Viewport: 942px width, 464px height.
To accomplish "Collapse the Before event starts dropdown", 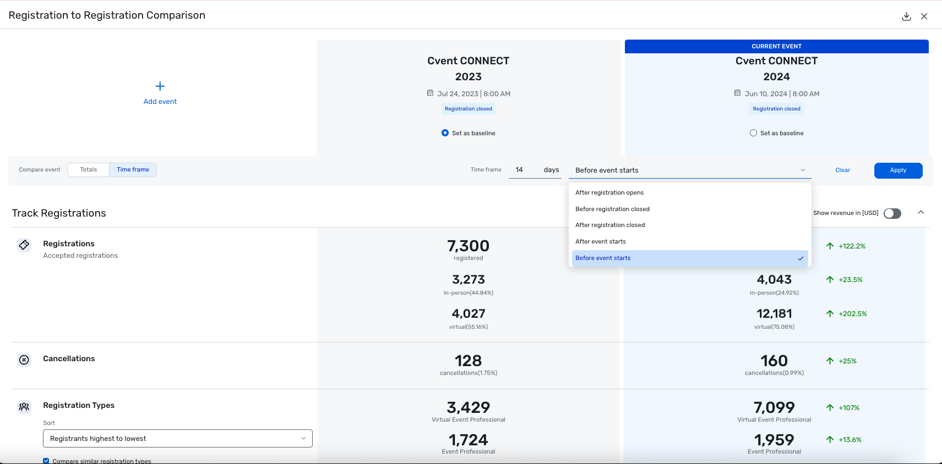I will [x=690, y=170].
